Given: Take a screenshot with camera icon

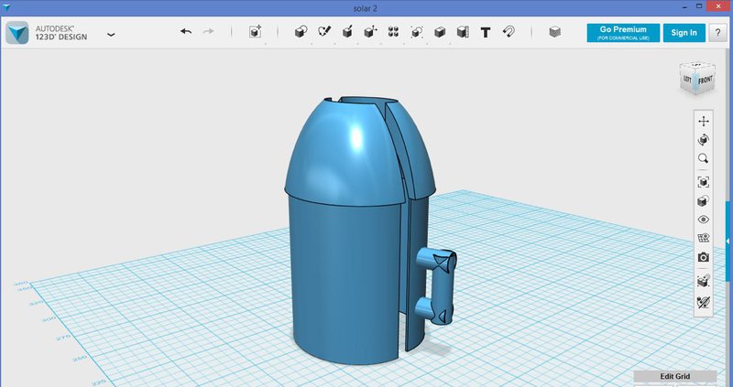Looking at the screenshot, I should [703, 258].
